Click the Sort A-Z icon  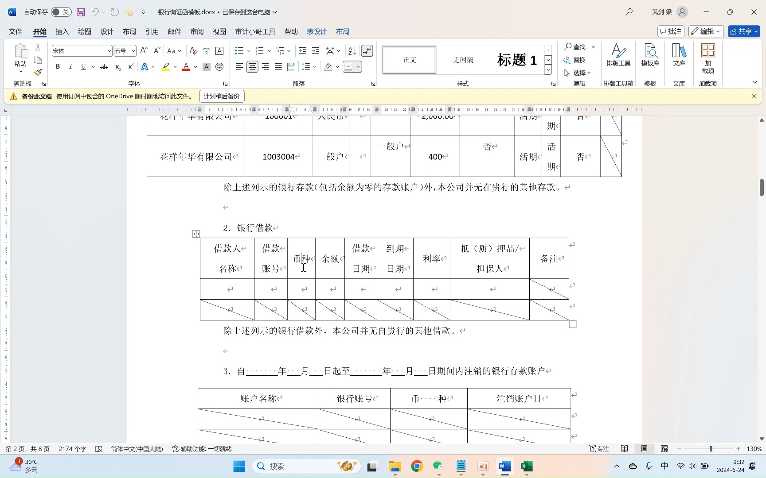point(352,51)
